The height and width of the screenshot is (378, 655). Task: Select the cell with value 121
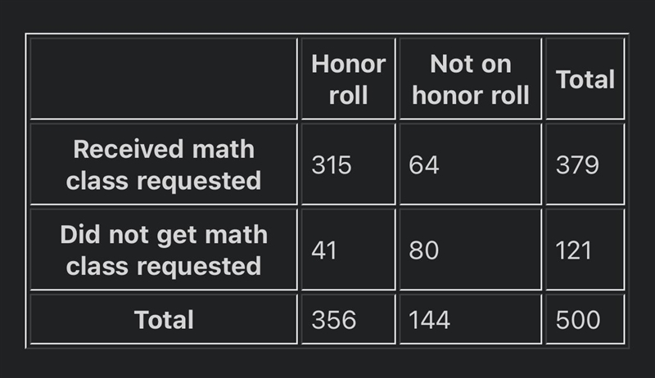585,250
